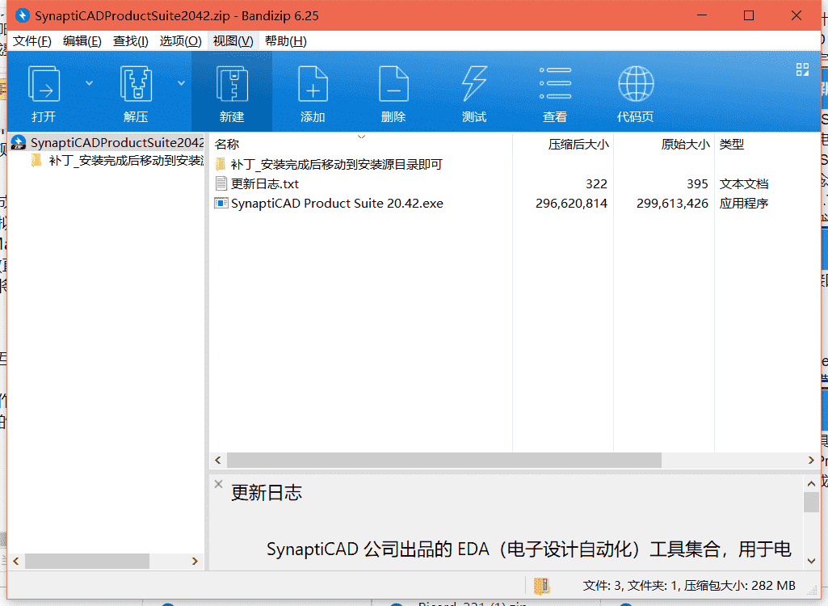This screenshot has width=828, height=606.
Task: Click the archive icon in the status bar
Action: tap(542, 585)
